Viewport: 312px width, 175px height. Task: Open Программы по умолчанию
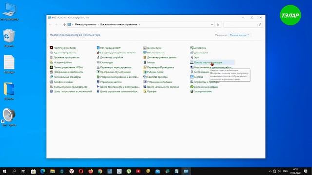pos(114,72)
